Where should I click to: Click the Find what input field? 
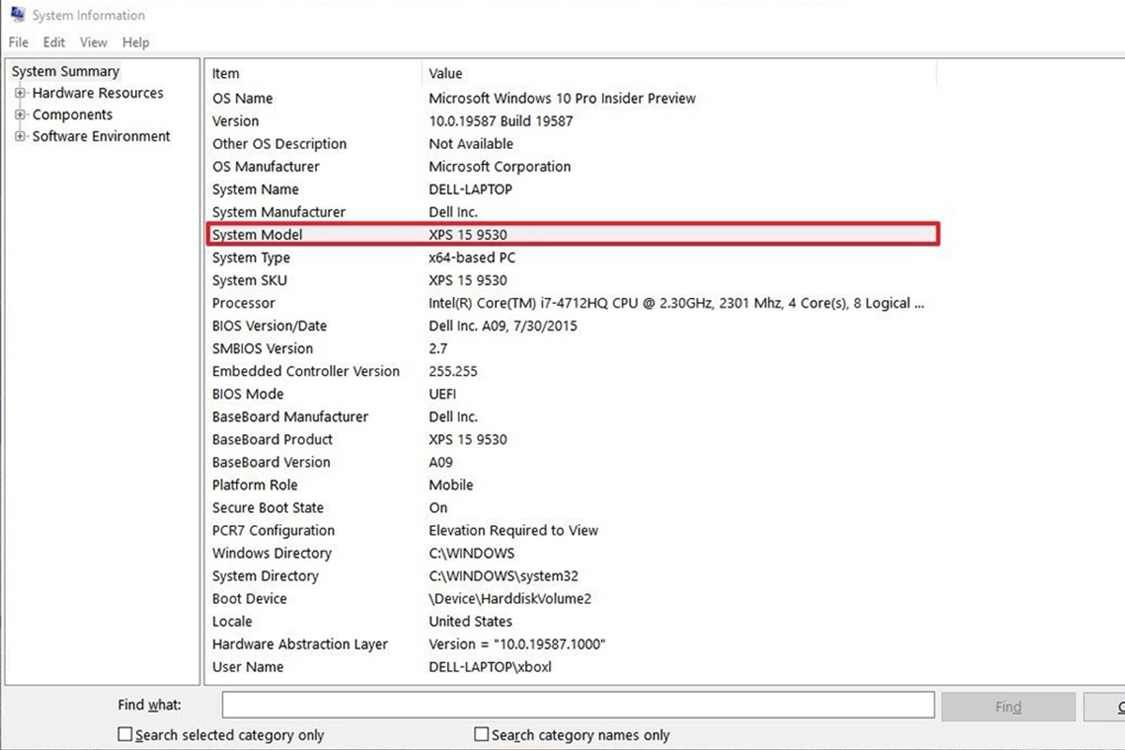tap(577, 705)
